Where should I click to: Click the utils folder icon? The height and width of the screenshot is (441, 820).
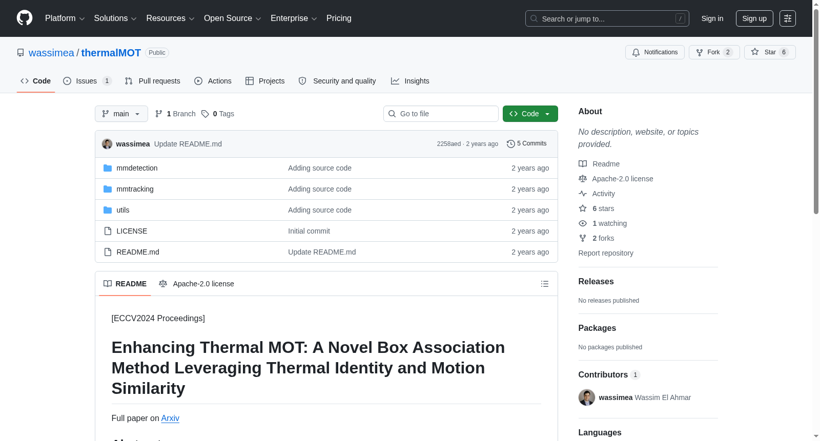pyautogui.click(x=108, y=210)
